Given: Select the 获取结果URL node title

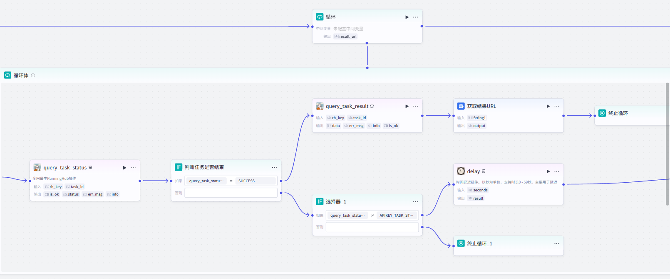Looking at the screenshot, I should [x=481, y=106].
